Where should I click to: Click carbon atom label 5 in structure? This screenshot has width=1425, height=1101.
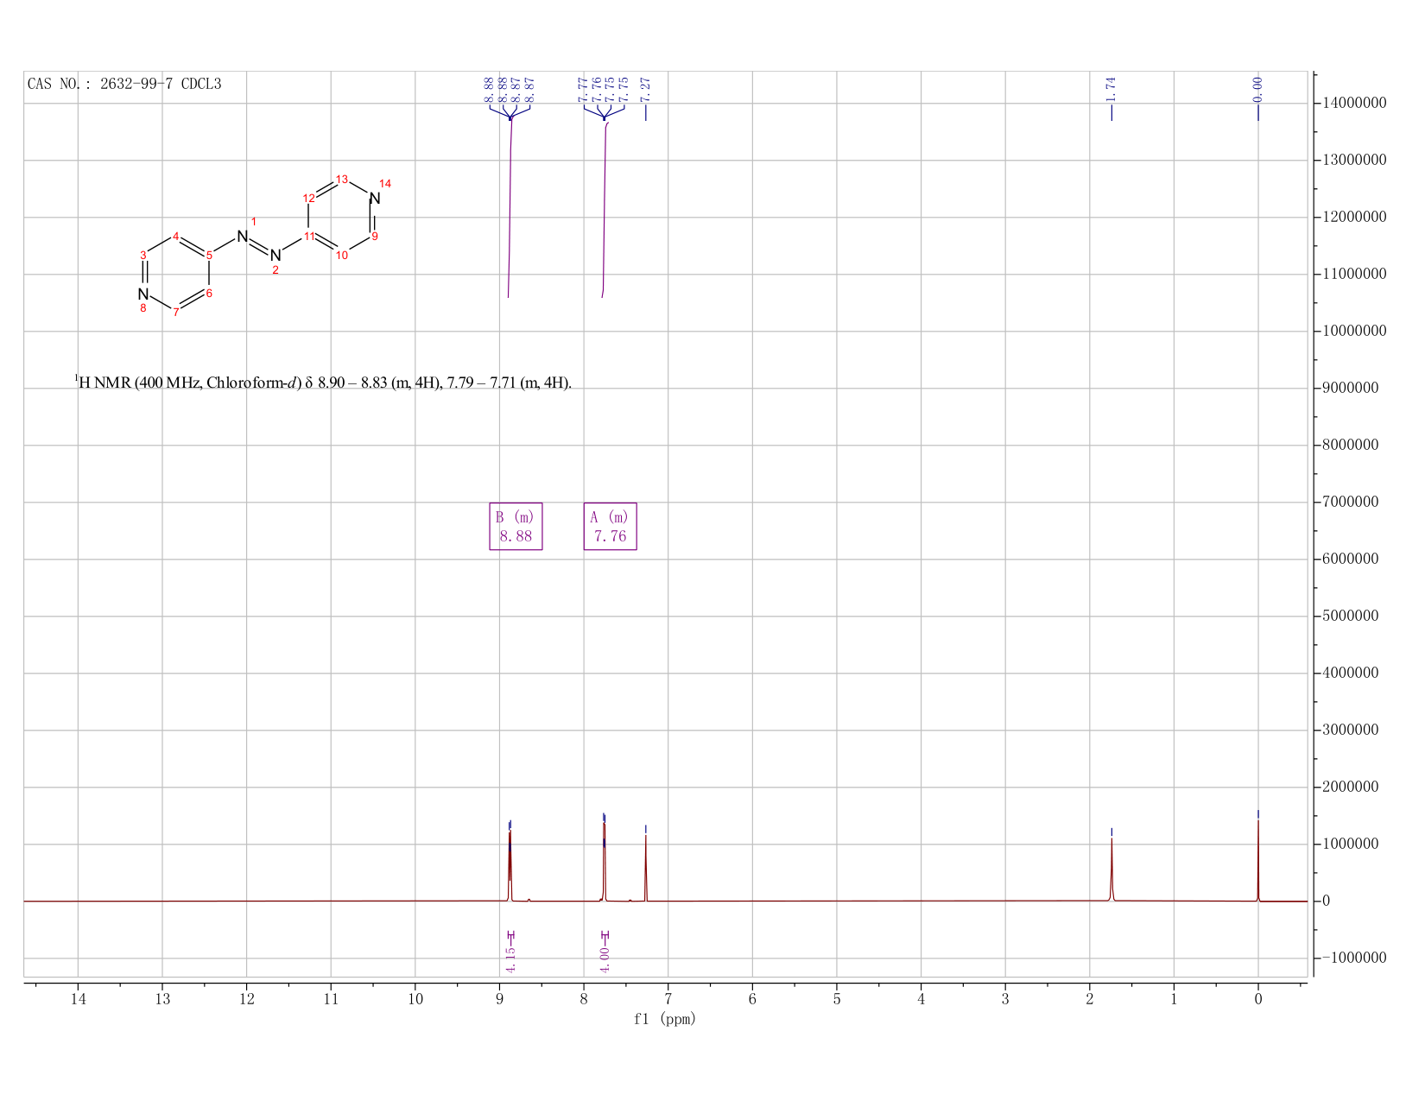click(x=209, y=255)
